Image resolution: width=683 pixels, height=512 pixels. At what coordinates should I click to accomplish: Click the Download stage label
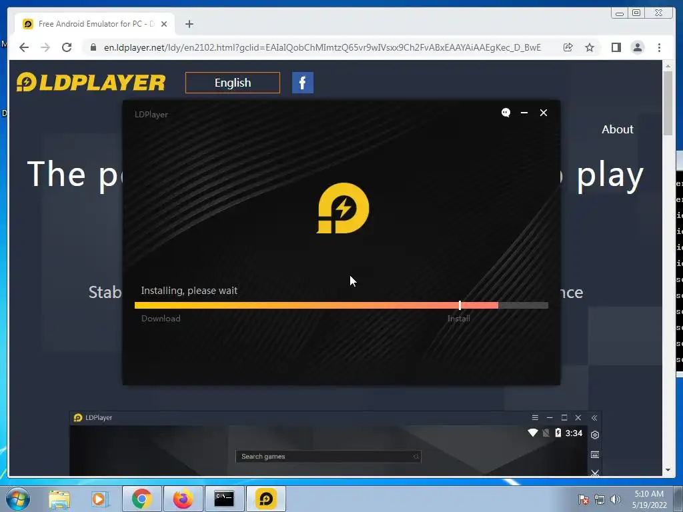(x=161, y=318)
